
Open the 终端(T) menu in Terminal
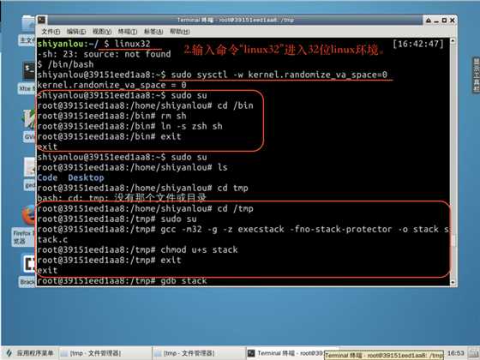[128, 31]
